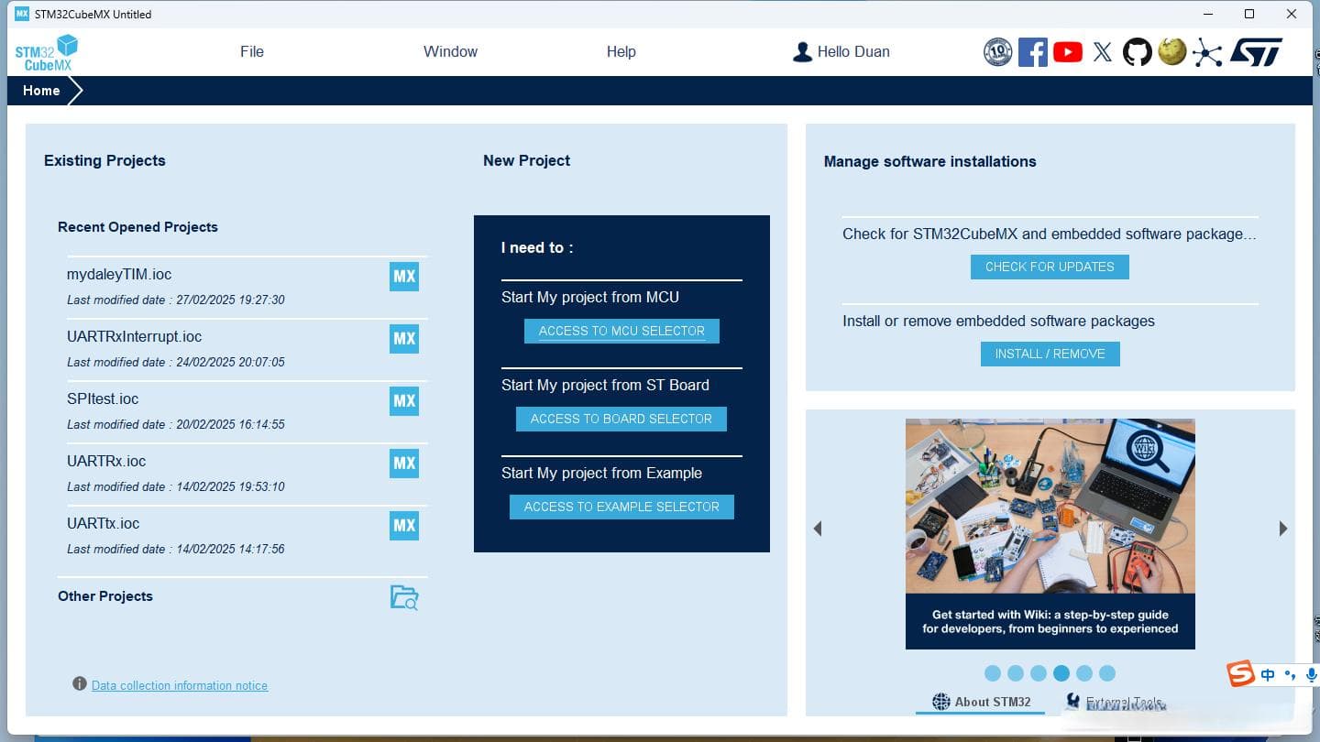Image resolution: width=1320 pixels, height=742 pixels.
Task: Click Hello Duan account label
Action: pyautogui.click(x=853, y=51)
